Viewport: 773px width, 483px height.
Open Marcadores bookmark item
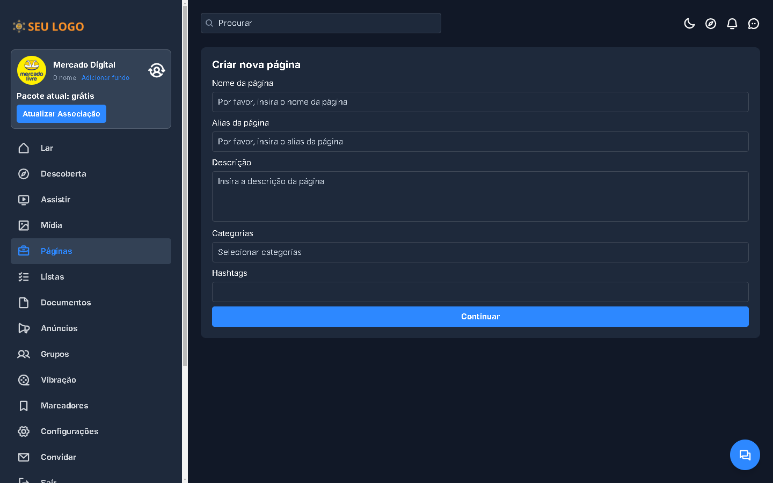(x=64, y=406)
